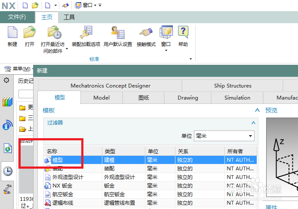Click the history panel search input field
The height and width of the screenshot is (209, 298).
26,94
